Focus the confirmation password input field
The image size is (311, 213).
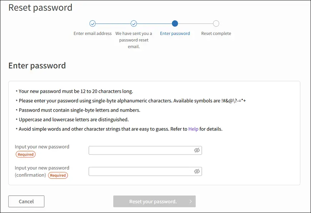pyautogui.click(x=145, y=171)
